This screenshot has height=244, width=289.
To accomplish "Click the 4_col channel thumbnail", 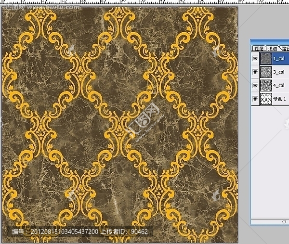I will tap(266, 86).
